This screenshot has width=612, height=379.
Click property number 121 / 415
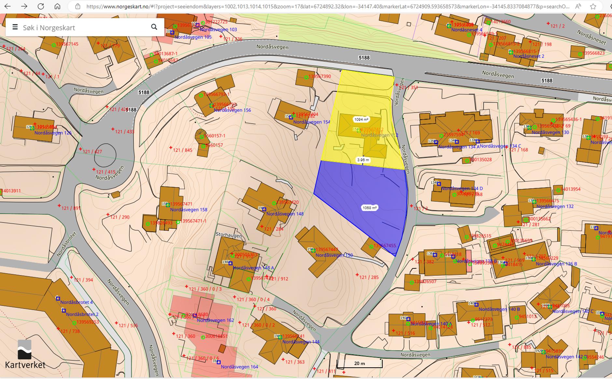pyautogui.click(x=105, y=172)
